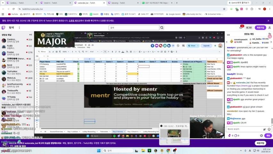Click the 채팅 send chat button
Viewport: 273px width, 154px height.
tap(268, 135)
